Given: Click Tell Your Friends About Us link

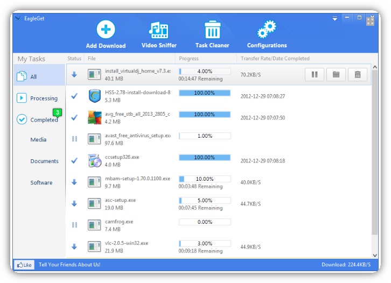Looking at the screenshot, I should coord(69,265).
